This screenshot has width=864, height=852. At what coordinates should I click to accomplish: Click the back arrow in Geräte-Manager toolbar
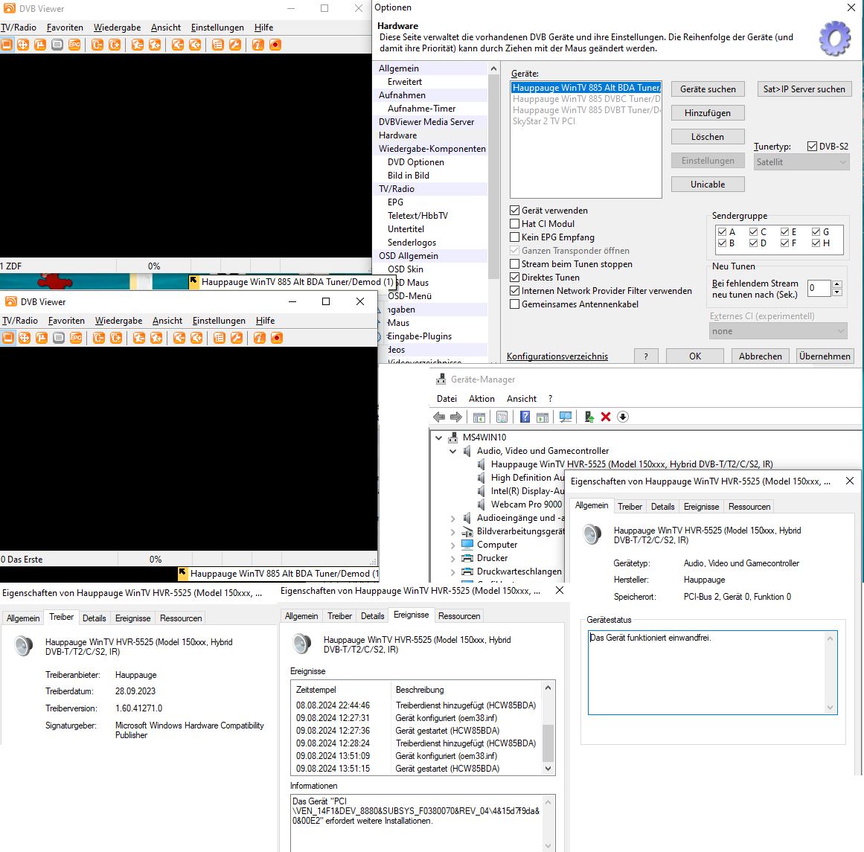[439, 417]
